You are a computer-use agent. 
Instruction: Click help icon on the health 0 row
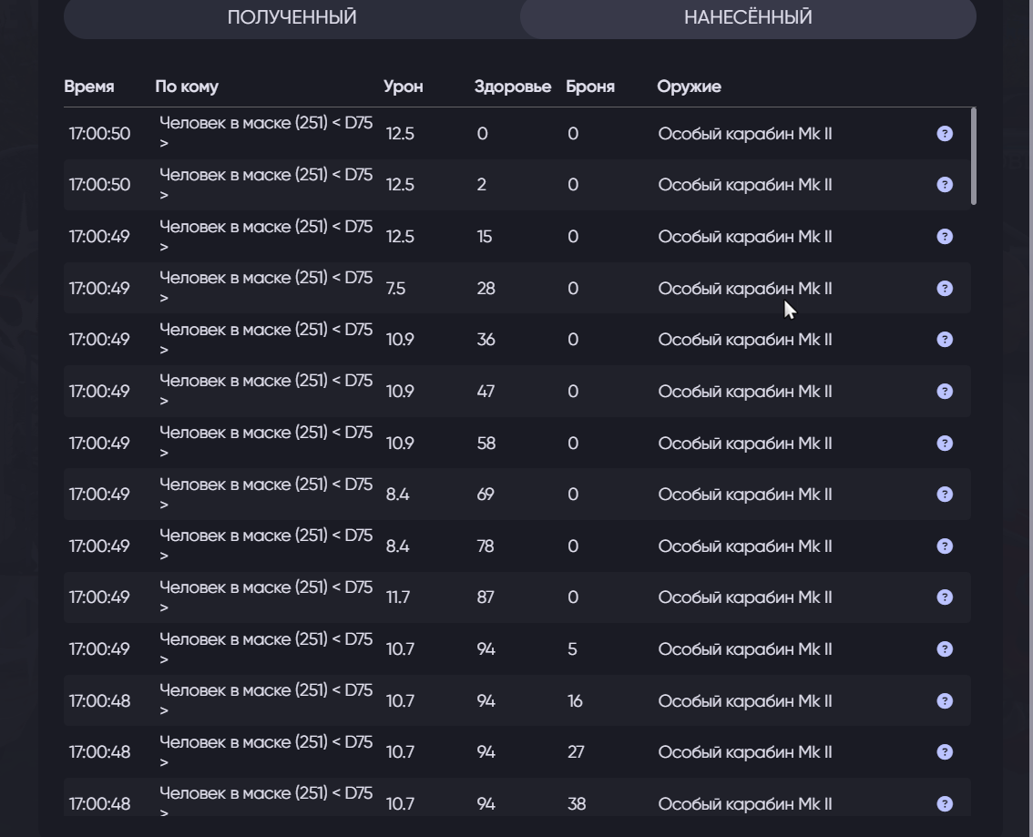pos(945,134)
